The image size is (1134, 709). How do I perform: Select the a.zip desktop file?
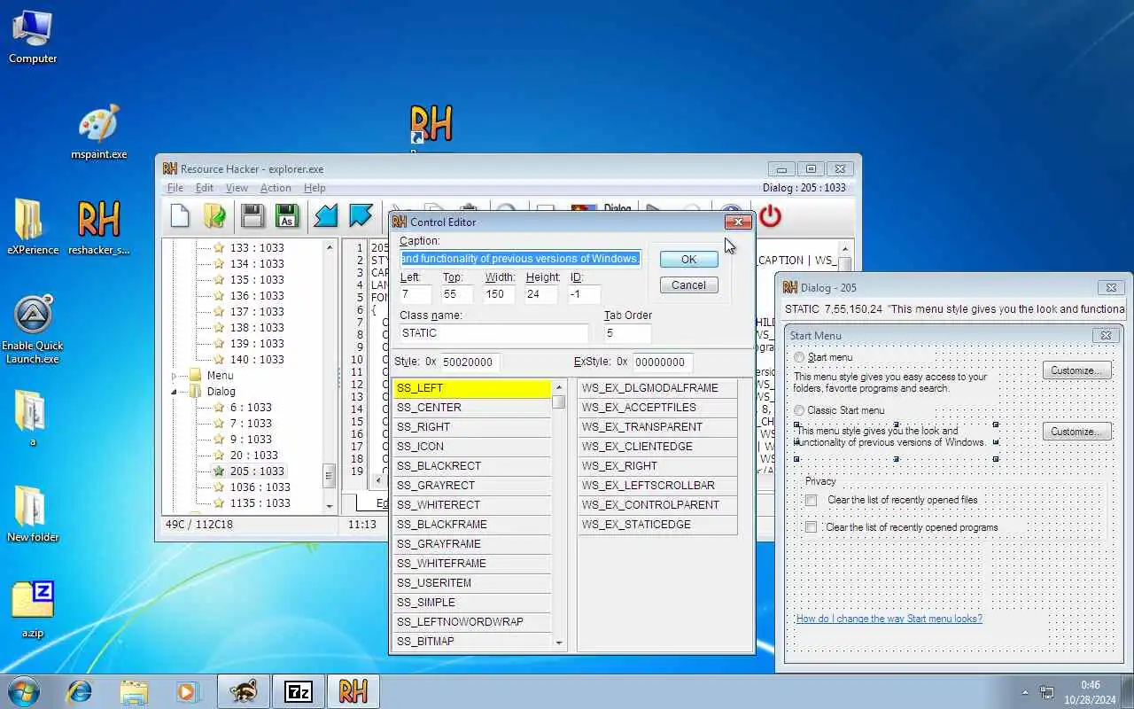pyautogui.click(x=33, y=610)
